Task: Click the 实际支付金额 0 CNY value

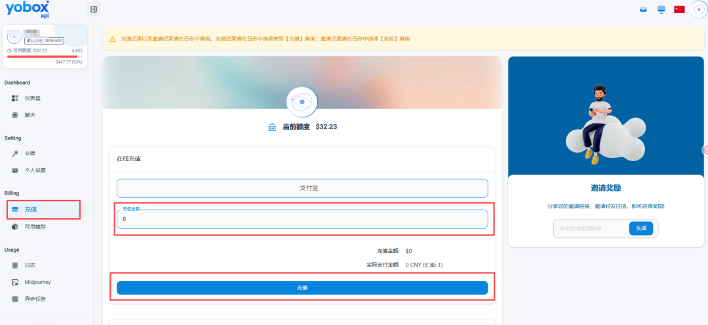Action: (x=424, y=265)
